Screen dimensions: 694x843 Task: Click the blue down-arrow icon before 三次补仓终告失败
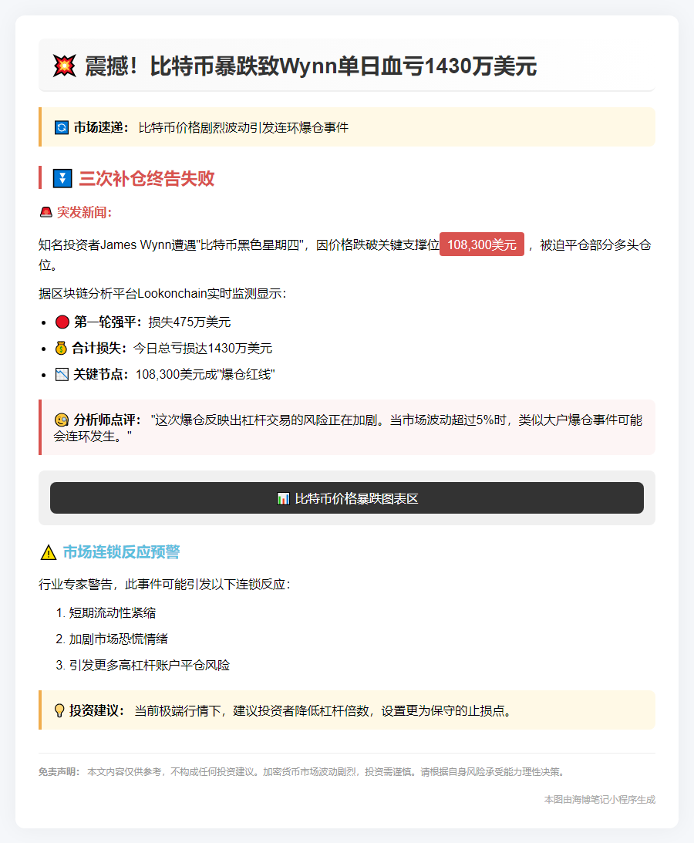(62, 178)
